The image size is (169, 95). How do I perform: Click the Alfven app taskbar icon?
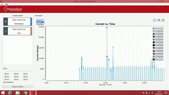(33, 93)
